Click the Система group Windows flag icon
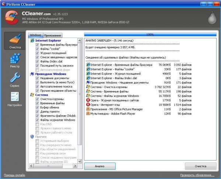This screenshot has height=179, width=221. (32, 95)
